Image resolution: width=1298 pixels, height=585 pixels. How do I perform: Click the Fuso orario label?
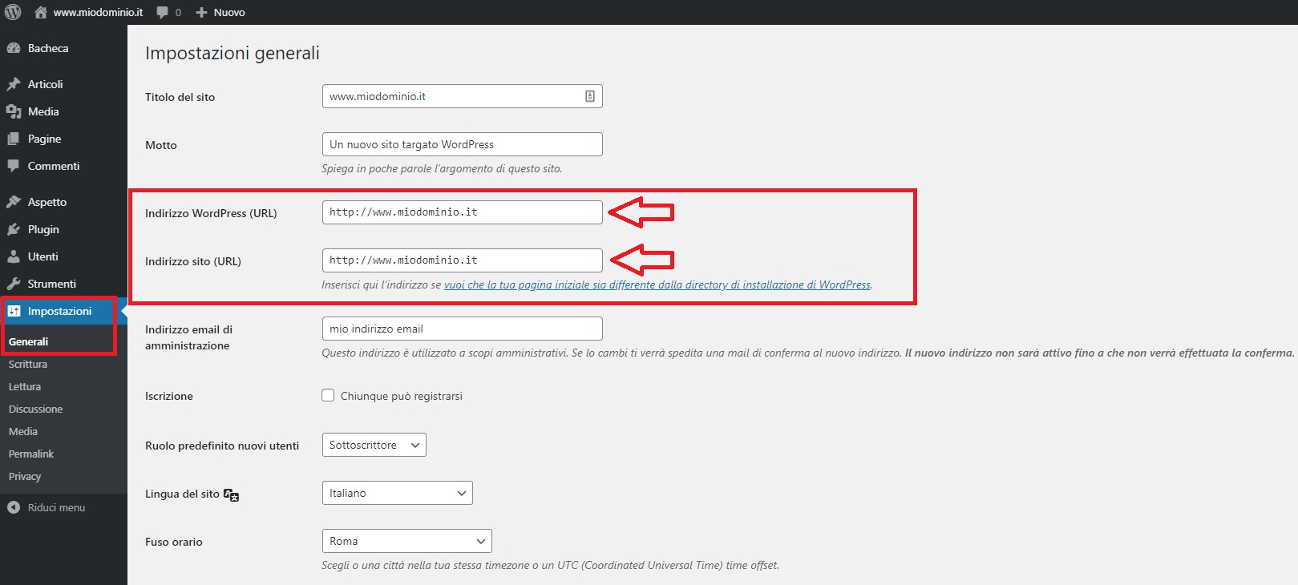pos(174,542)
